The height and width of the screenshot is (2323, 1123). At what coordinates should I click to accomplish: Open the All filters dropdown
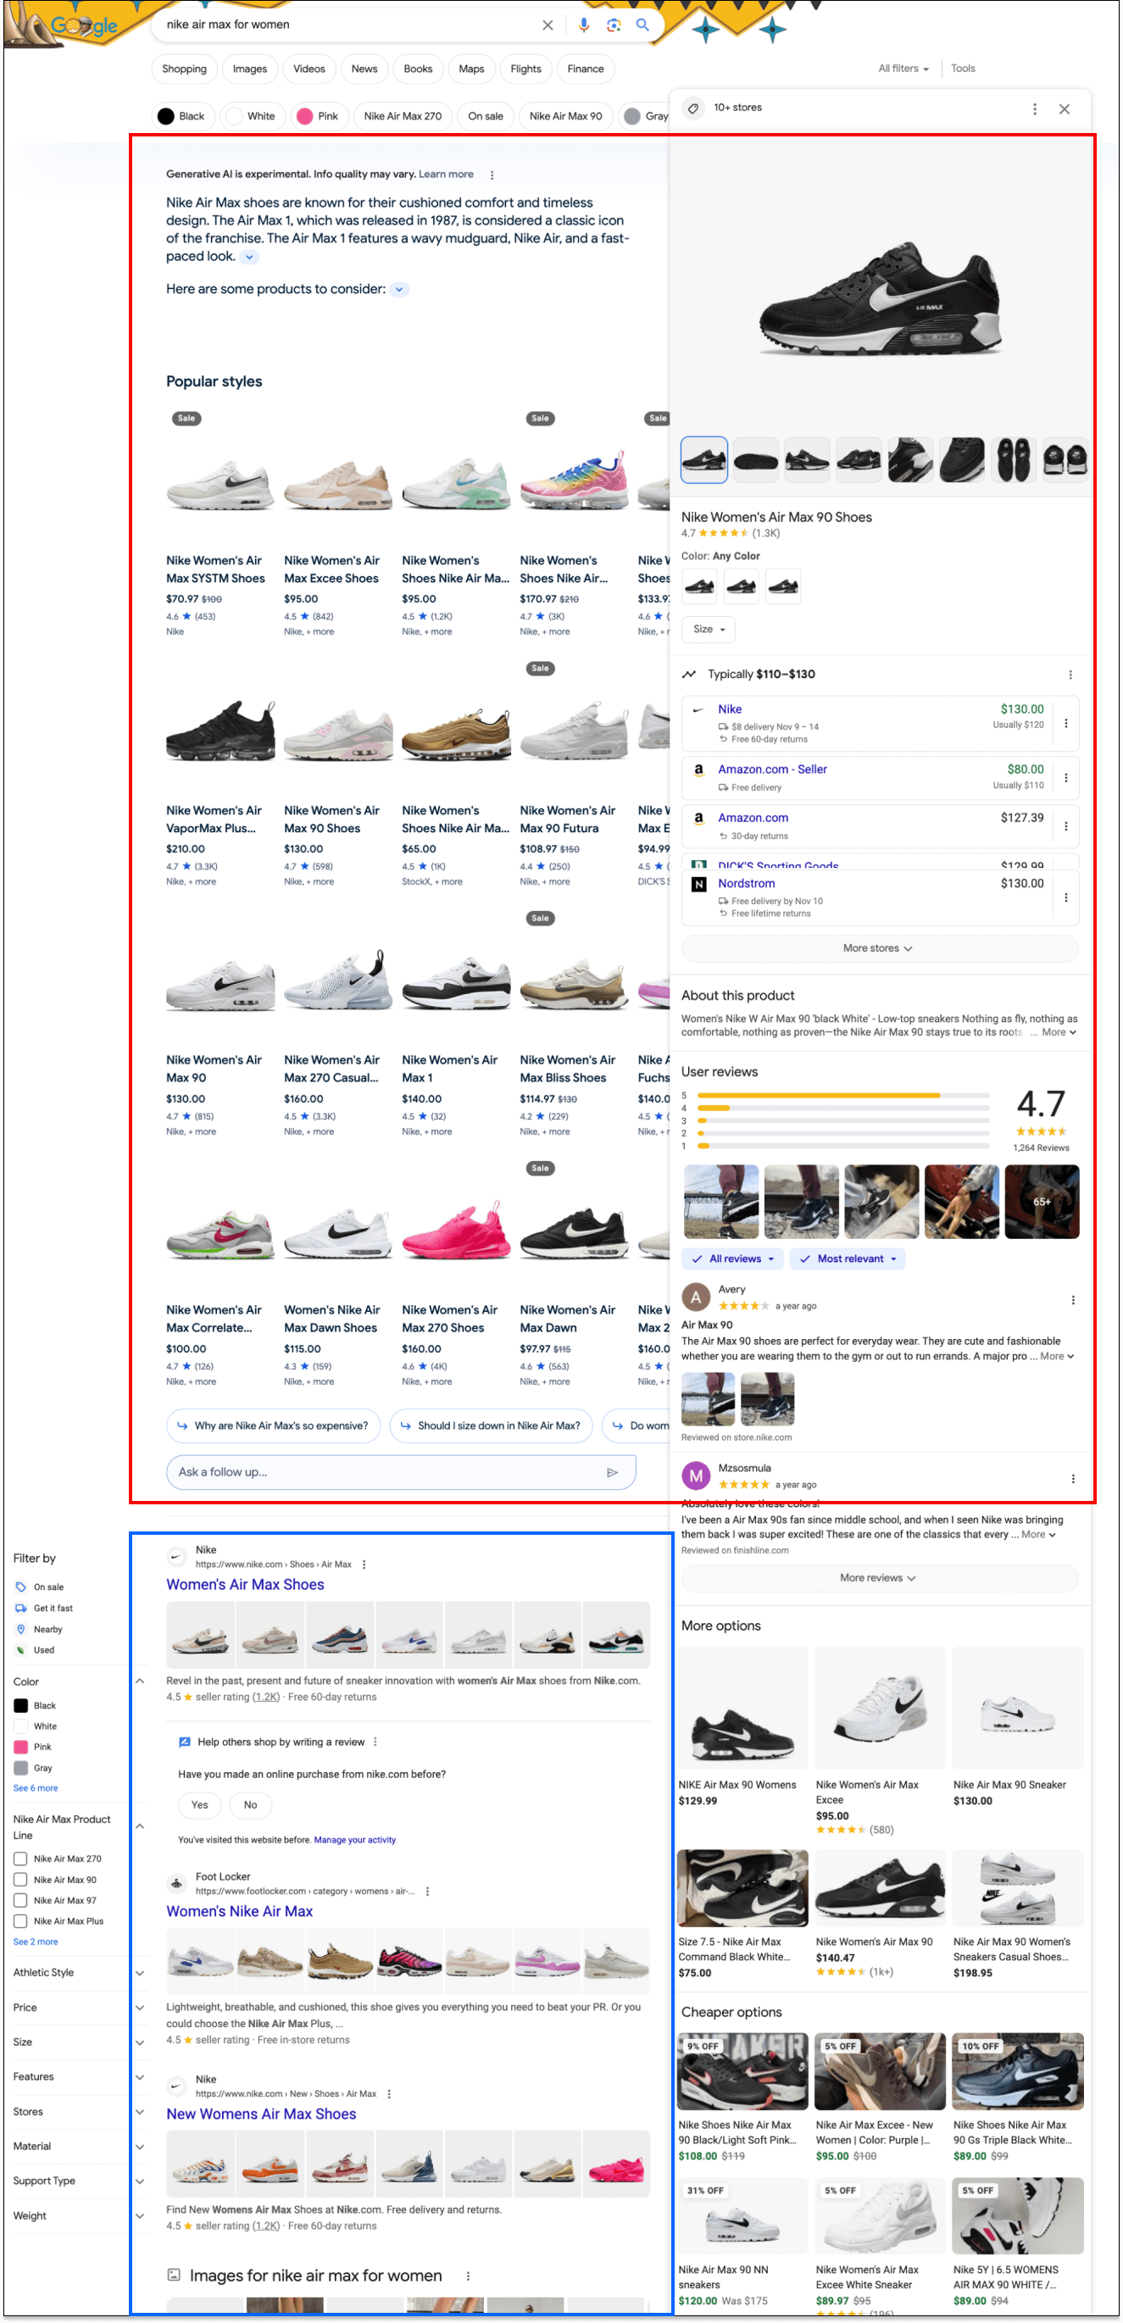point(903,69)
